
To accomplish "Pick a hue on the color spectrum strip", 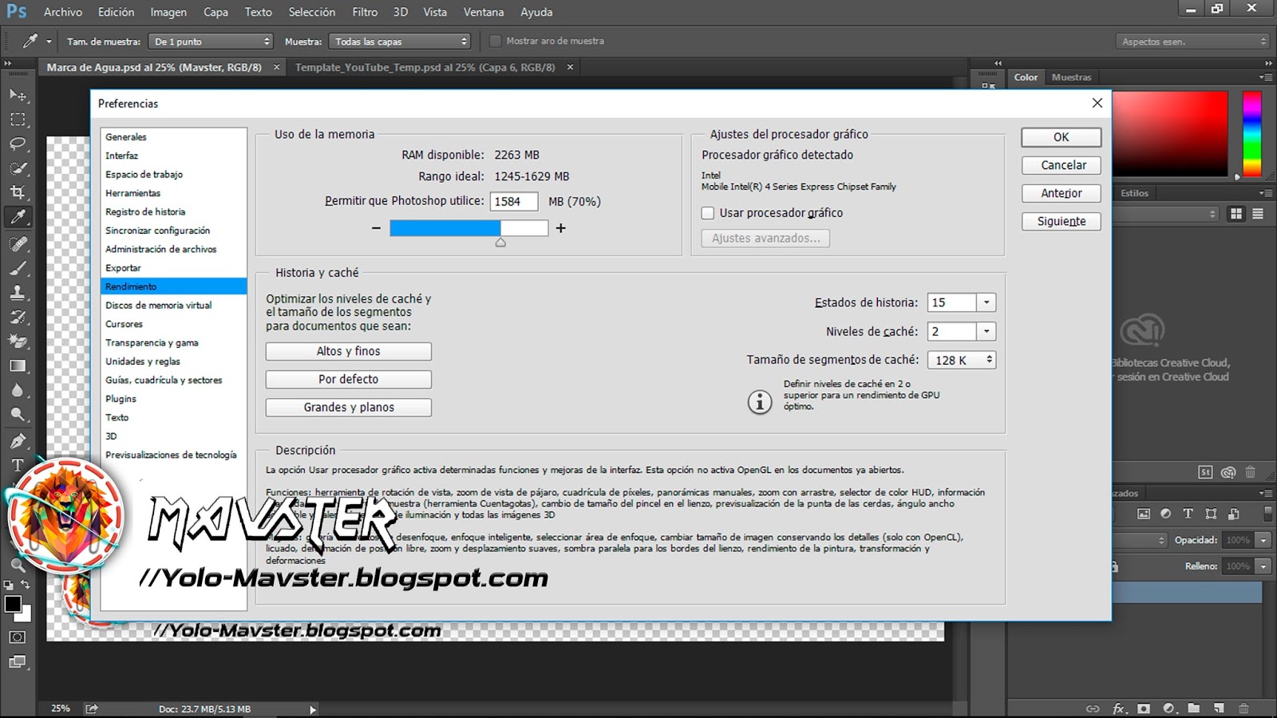I will click(1251, 133).
